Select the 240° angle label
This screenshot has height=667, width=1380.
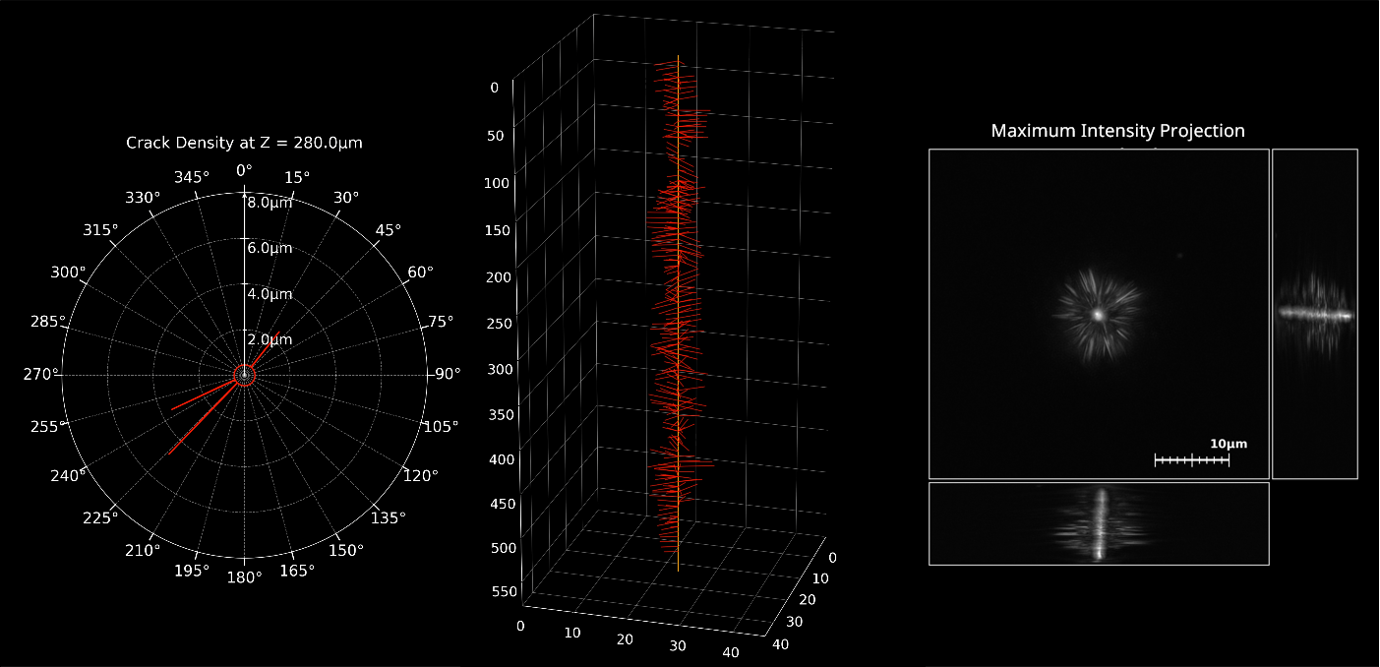[68, 476]
